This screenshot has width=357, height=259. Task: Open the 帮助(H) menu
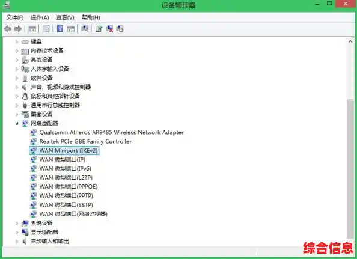(x=91, y=17)
